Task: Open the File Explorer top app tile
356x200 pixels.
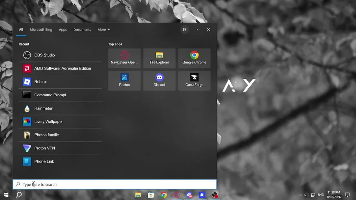Action: pos(159,58)
